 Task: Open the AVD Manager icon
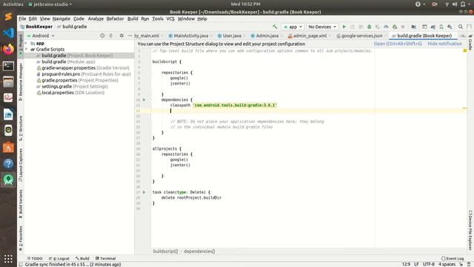coord(441,27)
